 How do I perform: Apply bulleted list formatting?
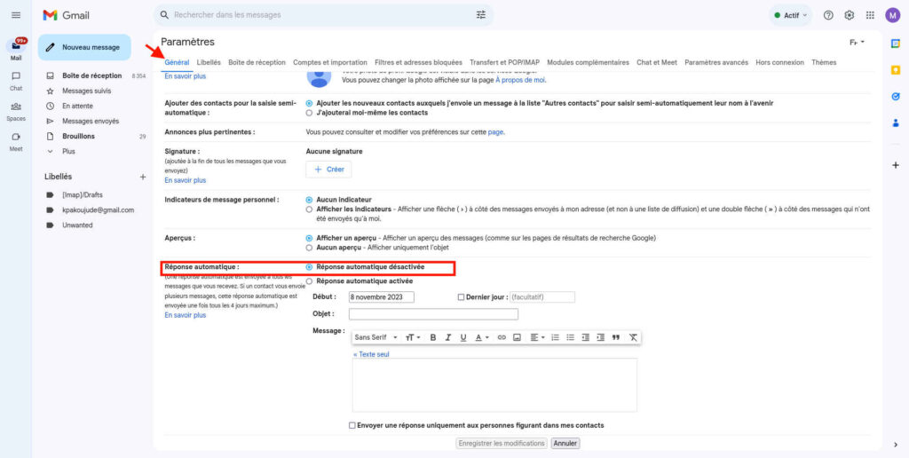571,337
